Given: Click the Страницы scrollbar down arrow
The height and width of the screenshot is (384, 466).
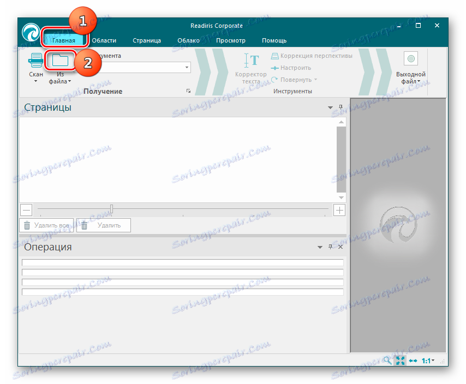Looking at the screenshot, I should coord(341,197).
